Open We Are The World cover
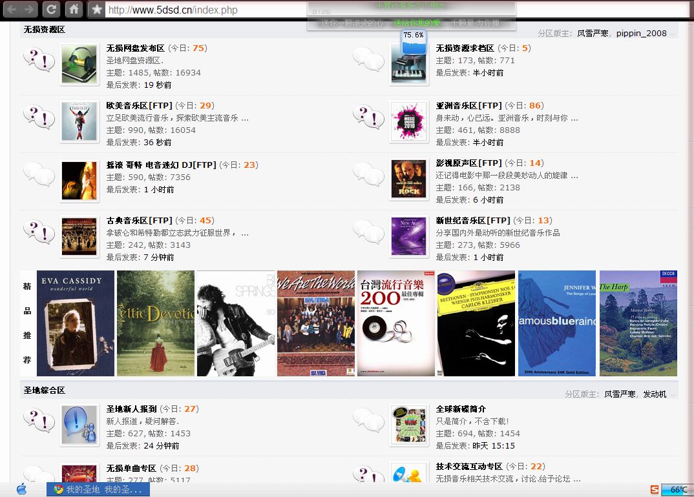 tap(316, 323)
